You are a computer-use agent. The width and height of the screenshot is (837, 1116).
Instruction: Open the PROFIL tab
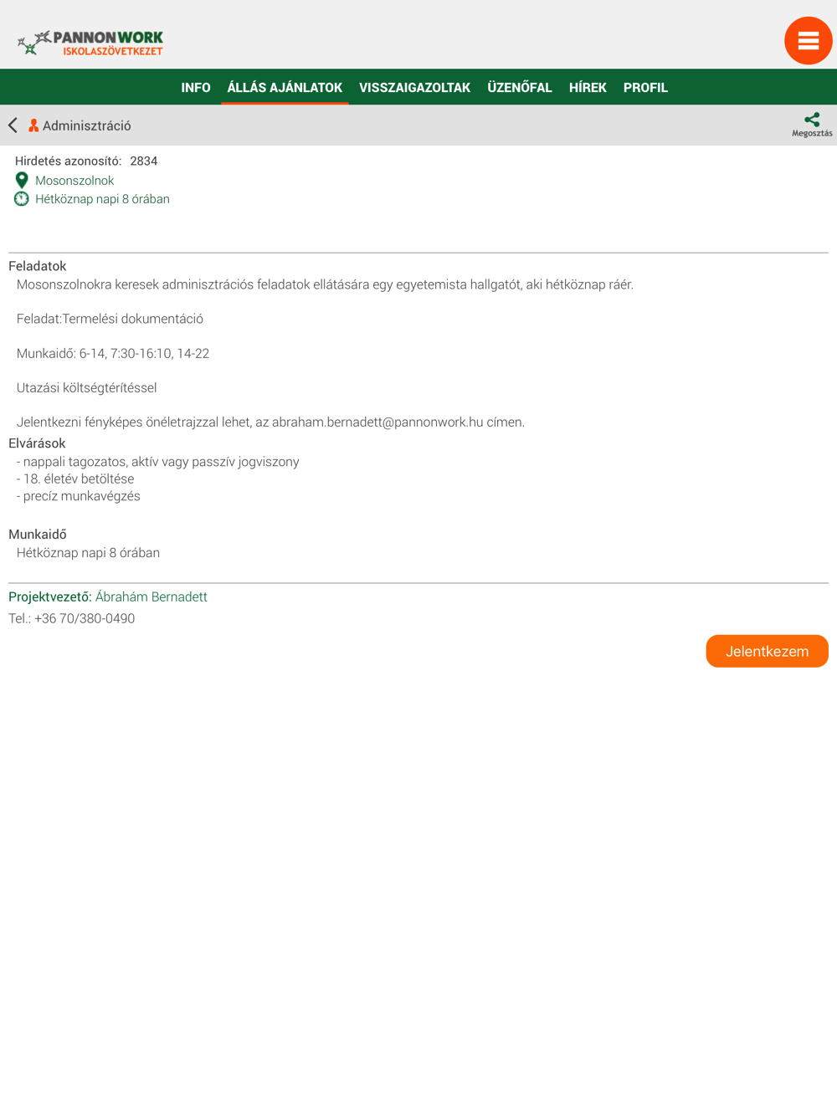pyautogui.click(x=645, y=87)
